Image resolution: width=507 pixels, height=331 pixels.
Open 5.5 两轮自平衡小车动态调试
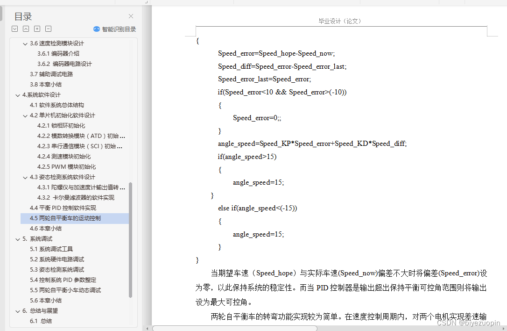(x=65, y=290)
